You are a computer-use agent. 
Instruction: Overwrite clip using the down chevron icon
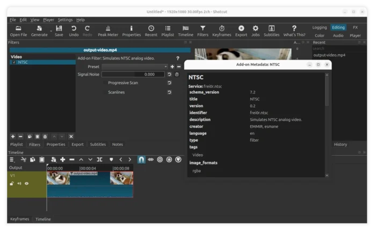pos(90,159)
